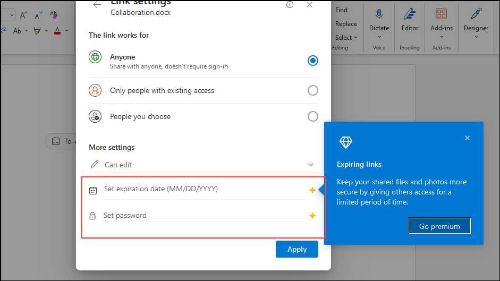
Task: Click the Apply button
Action: [x=296, y=249]
